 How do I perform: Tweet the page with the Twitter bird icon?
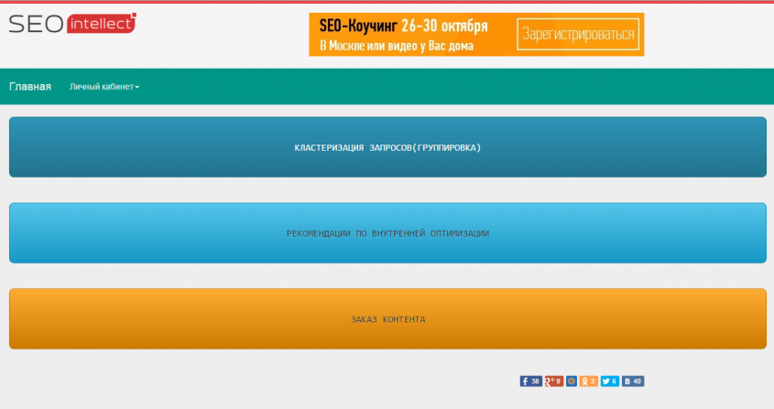point(605,381)
